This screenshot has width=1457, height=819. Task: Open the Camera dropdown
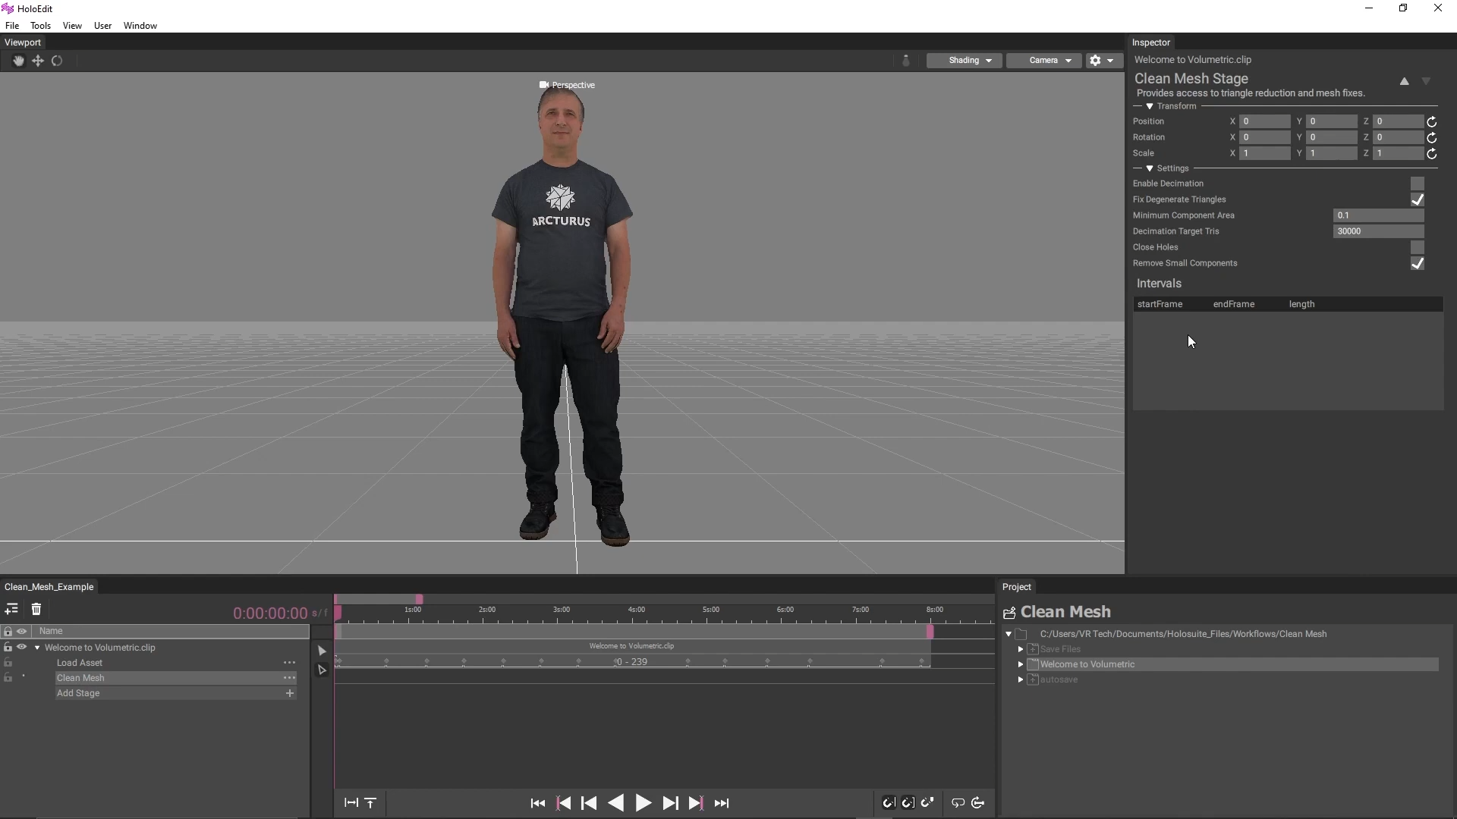coord(1044,61)
